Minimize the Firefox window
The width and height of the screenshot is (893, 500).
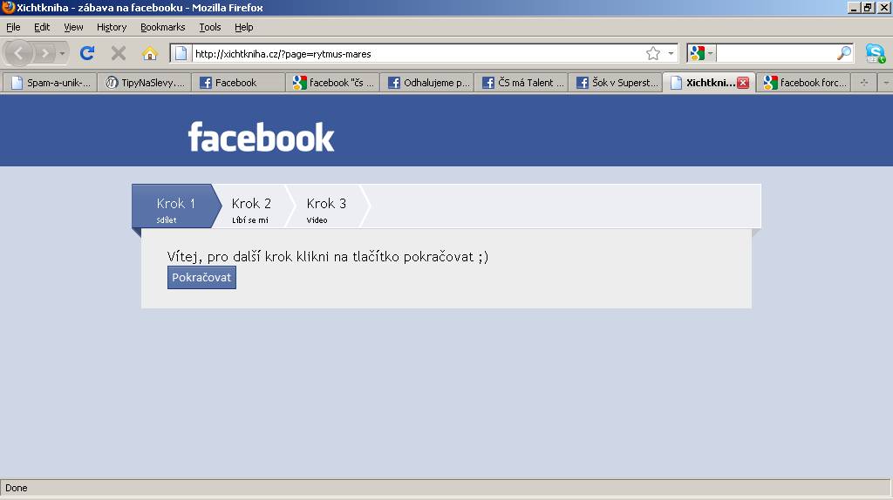tap(854, 7)
